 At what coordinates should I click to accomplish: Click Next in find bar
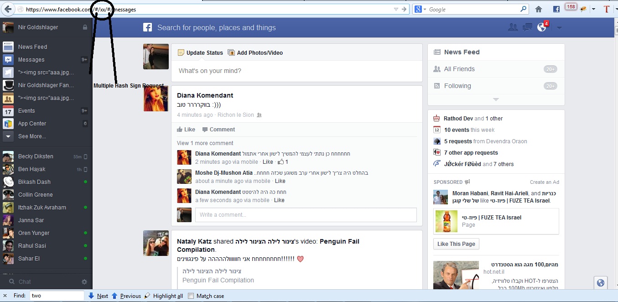[98, 296]
